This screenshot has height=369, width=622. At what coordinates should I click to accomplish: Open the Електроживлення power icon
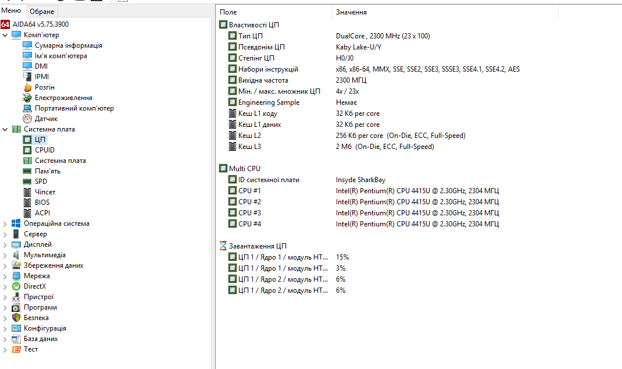(27, 98)
